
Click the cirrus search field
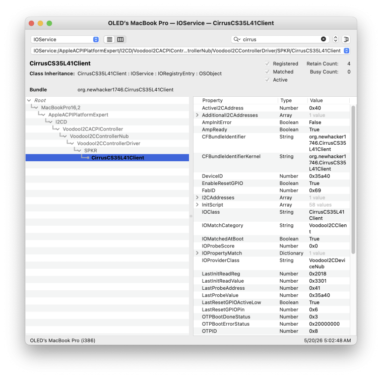pos(280,39)
